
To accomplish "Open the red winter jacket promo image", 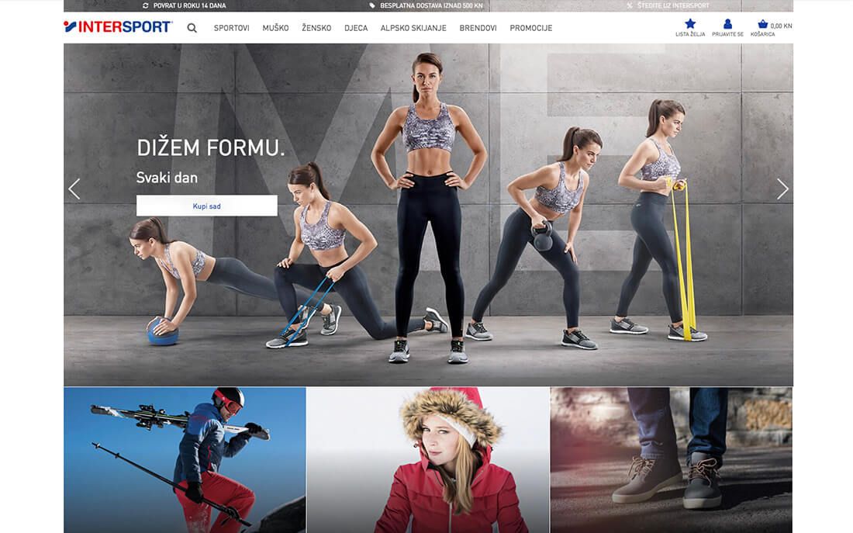I will [428, 459].
